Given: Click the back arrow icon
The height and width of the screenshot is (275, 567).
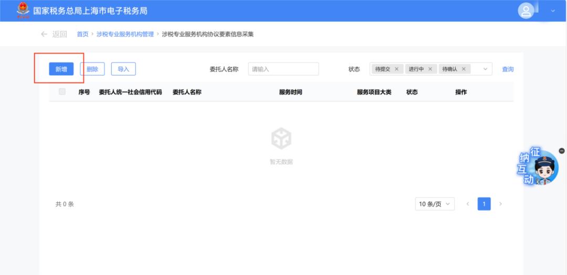Looking at the screenshot, I should point(44,34).
